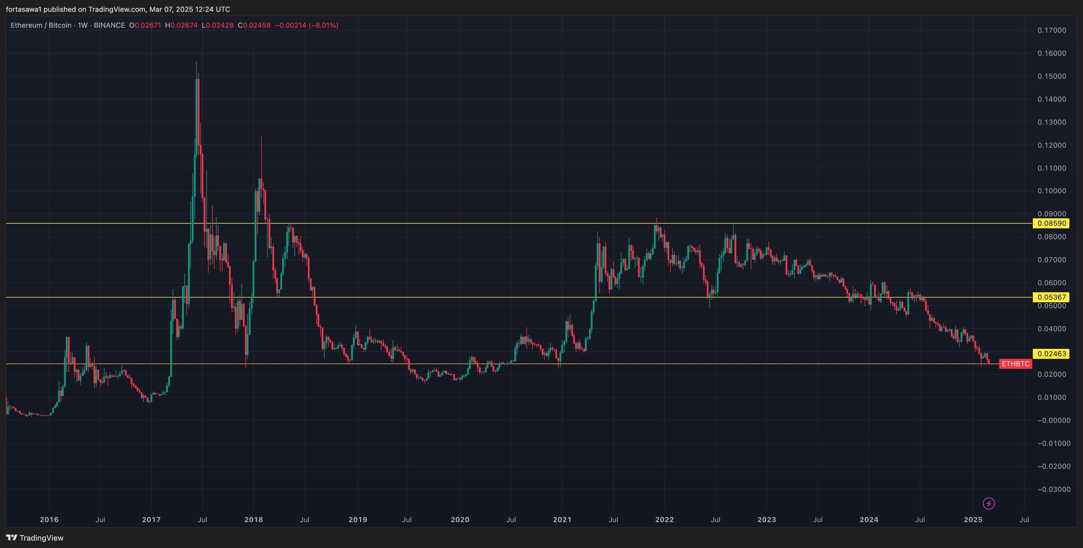Click the 2021 label on the time axis
The image size is (1083, 548).
(x=562, y=519)
